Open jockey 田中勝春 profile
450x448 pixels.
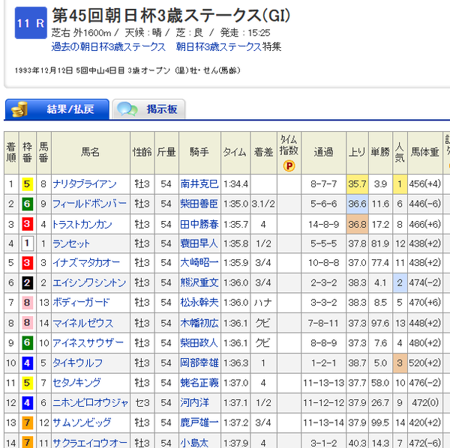(x=199, y=224)
